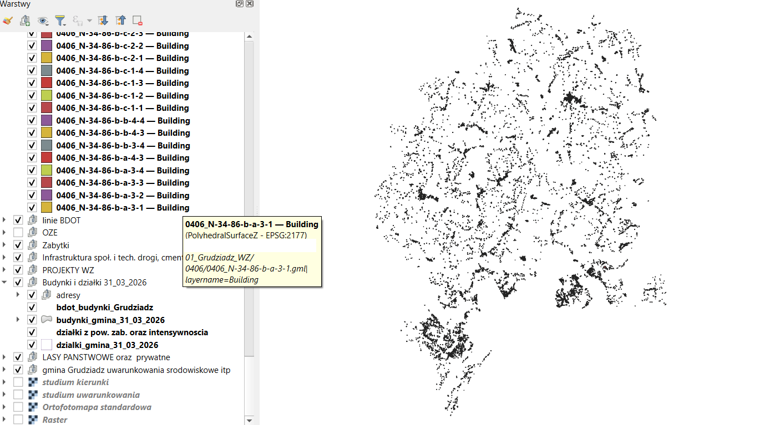Image resolution: width=770 pixels, height=425 pixels.
Task: Click the Remove Layer/Group icon
Action: click(138, 21)
